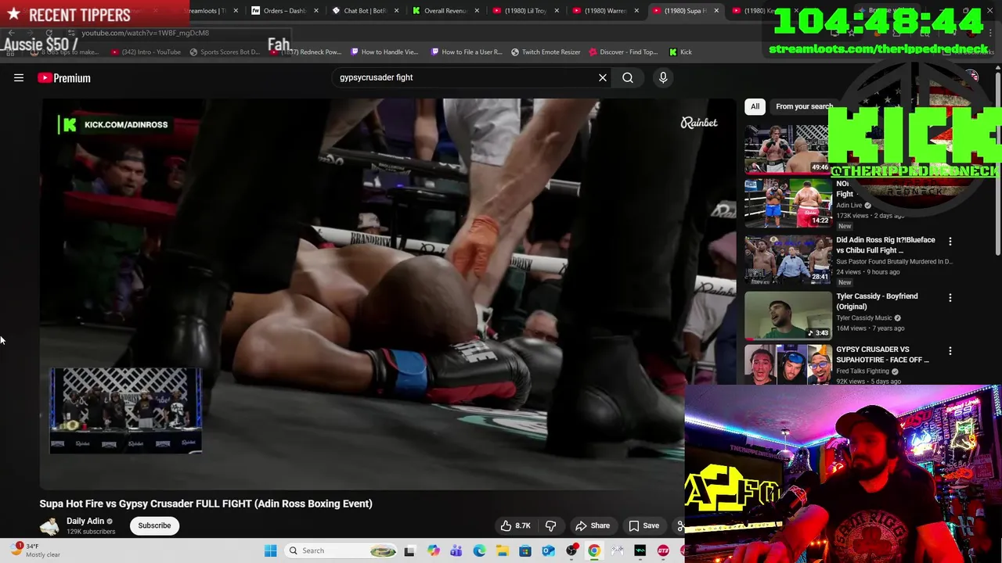Open the Discover - Find Top bookmark

pyautogui.click(x=622, y=52)
